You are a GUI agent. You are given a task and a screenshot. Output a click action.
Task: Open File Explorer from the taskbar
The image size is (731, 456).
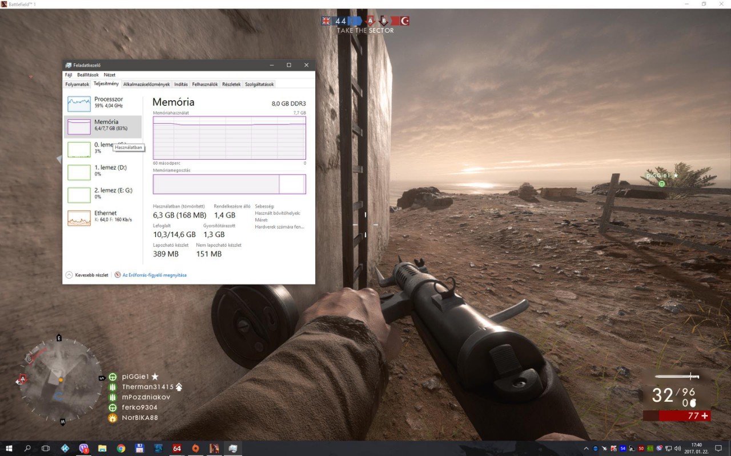coord(102,448)
